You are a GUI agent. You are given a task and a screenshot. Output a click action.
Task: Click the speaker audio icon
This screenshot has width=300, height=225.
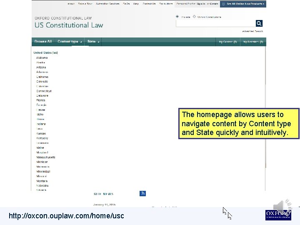tap(281, 207)
